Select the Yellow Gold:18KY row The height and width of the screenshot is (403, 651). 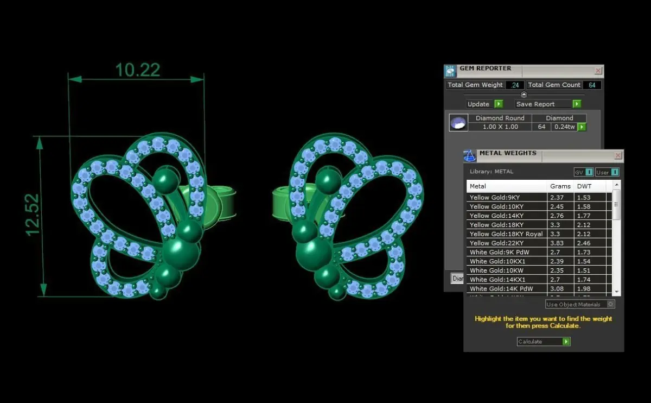[539, 225]
